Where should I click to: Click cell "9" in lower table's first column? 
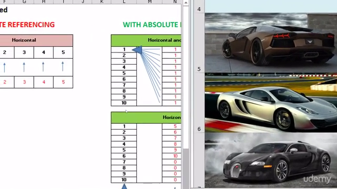124,174
